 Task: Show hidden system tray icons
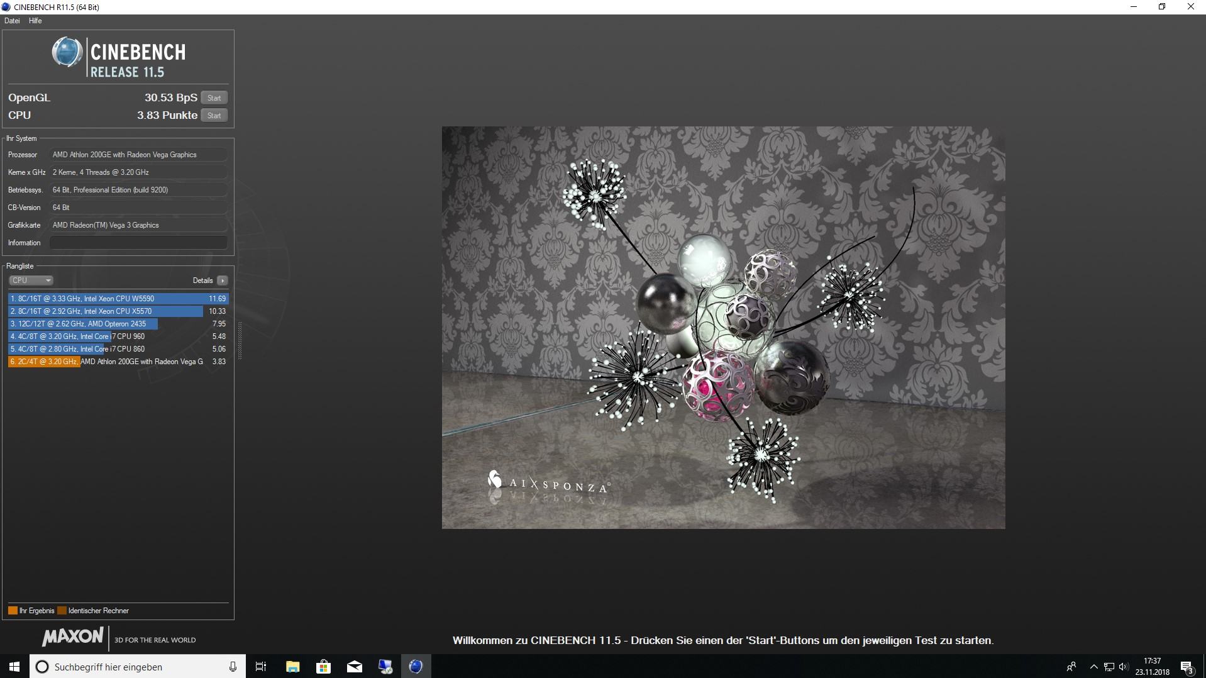[x=1093, y=667]
